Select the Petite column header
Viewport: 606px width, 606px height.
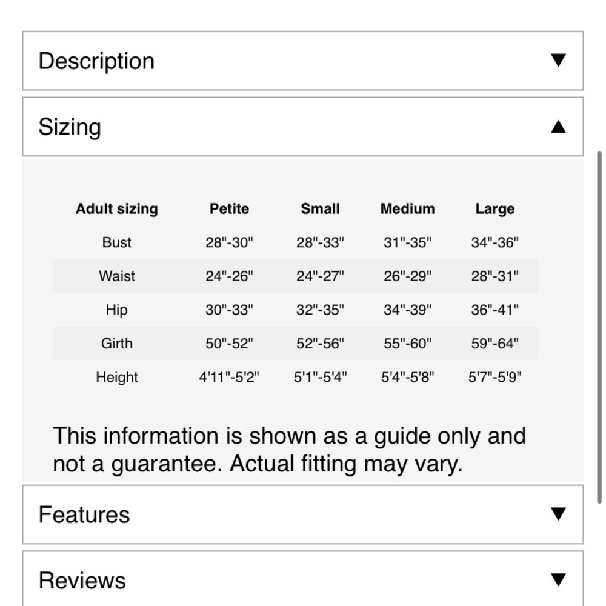point(229,208)
